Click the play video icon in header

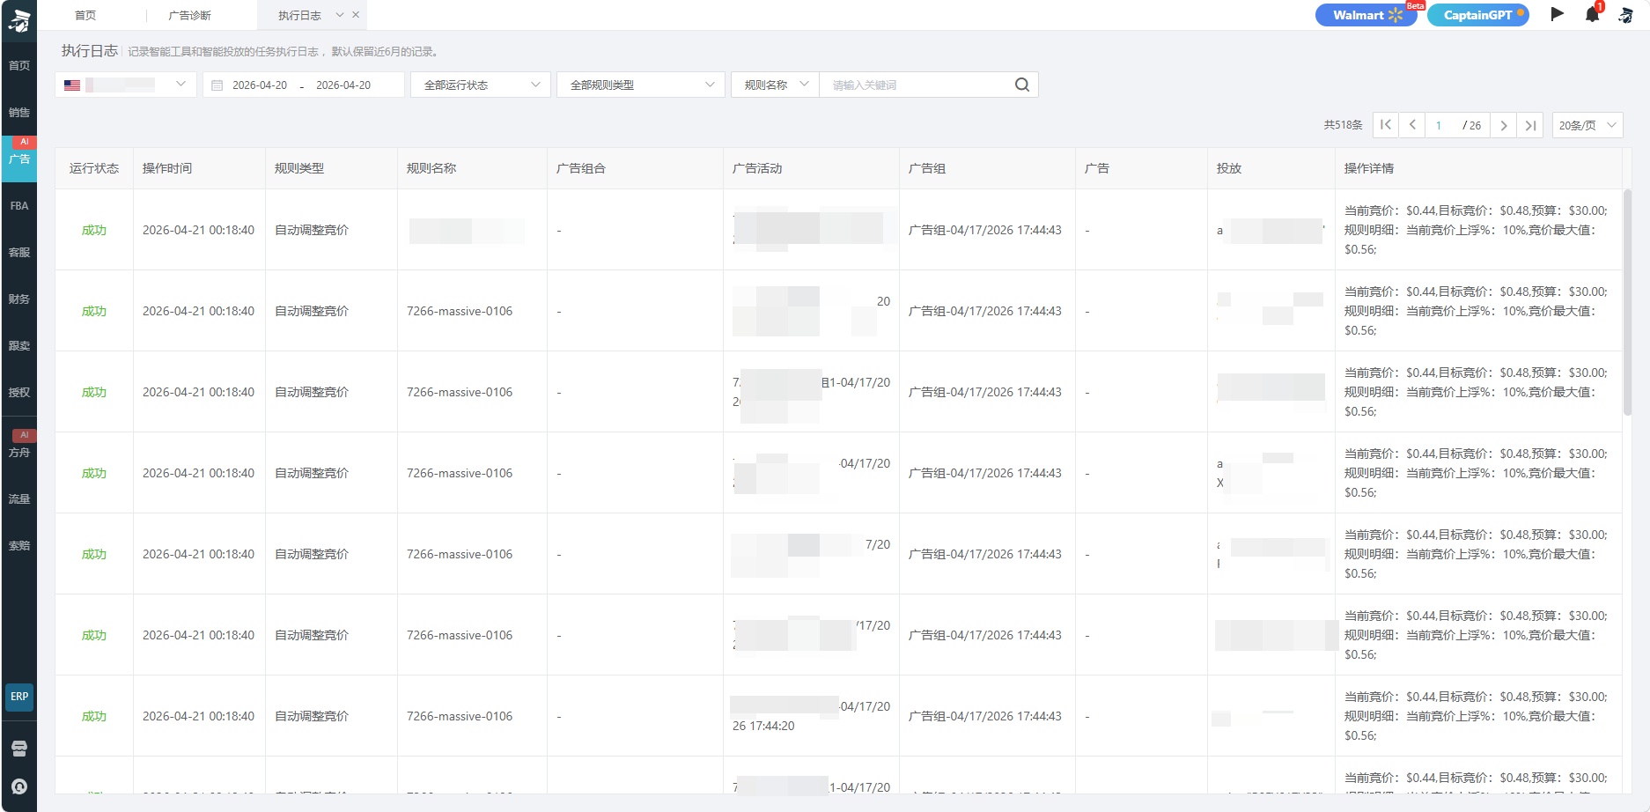pos(1557,14)
